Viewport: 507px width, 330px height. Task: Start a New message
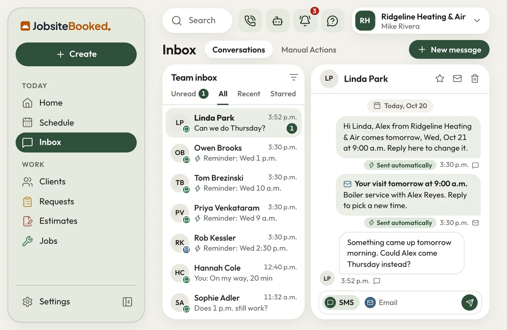point(449,50)
